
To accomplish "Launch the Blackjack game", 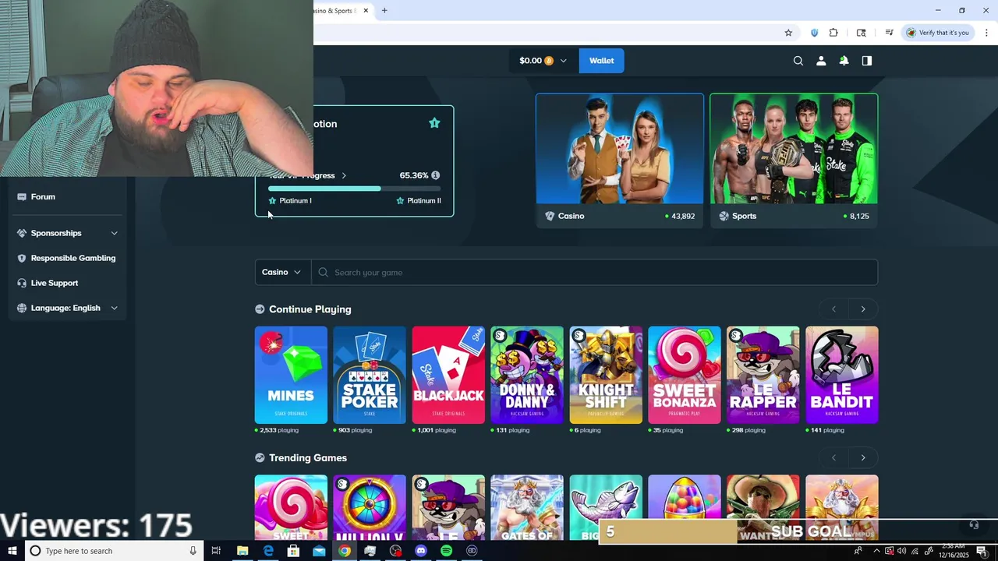I will [448, 375].
